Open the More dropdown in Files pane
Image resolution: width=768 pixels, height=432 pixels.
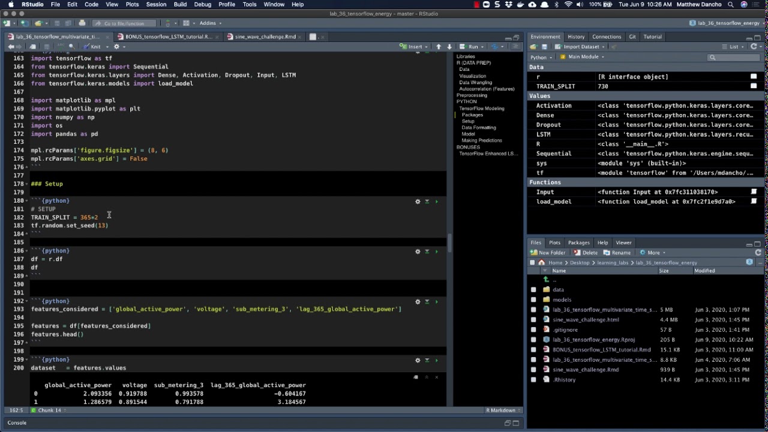click(x=653, y=253)
